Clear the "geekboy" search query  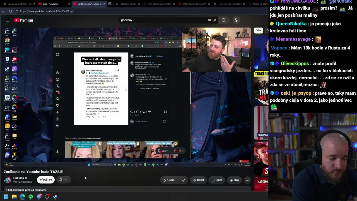pos(215,20)
